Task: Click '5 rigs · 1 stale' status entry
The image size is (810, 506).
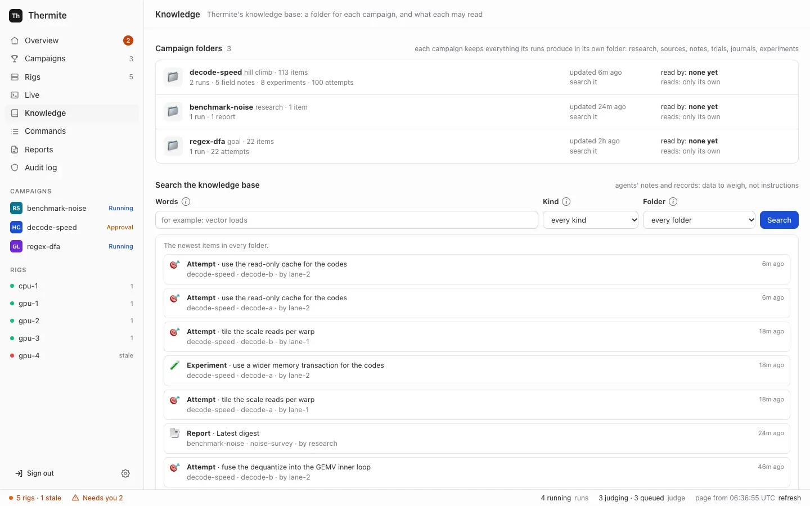Action: [35, 498]
